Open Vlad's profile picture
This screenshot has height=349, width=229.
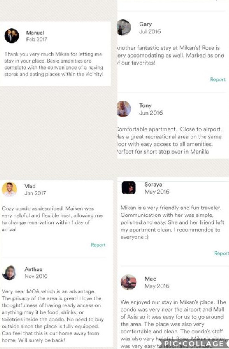click(x=9, y=189)
